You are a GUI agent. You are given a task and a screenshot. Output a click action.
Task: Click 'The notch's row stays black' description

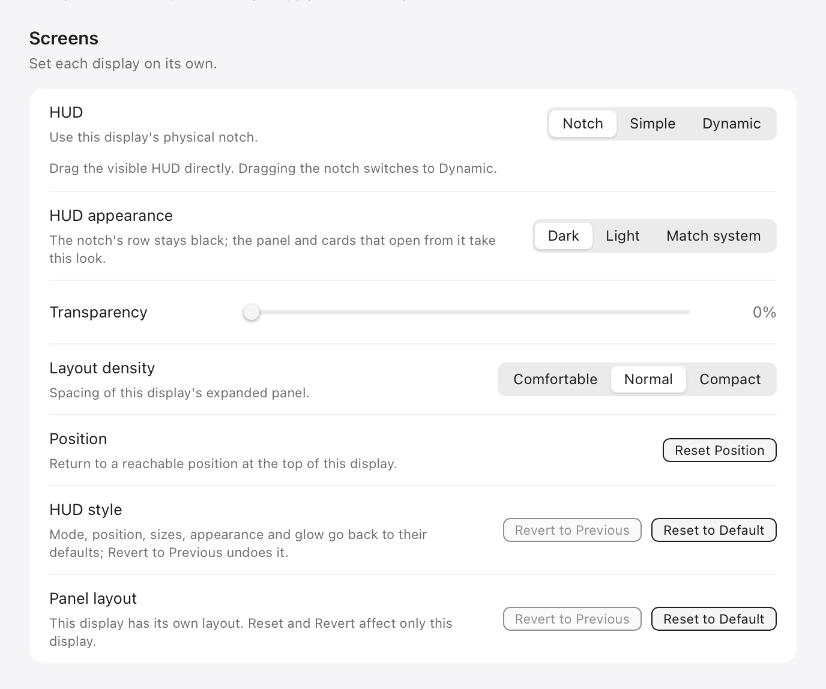tap(273, 249)
